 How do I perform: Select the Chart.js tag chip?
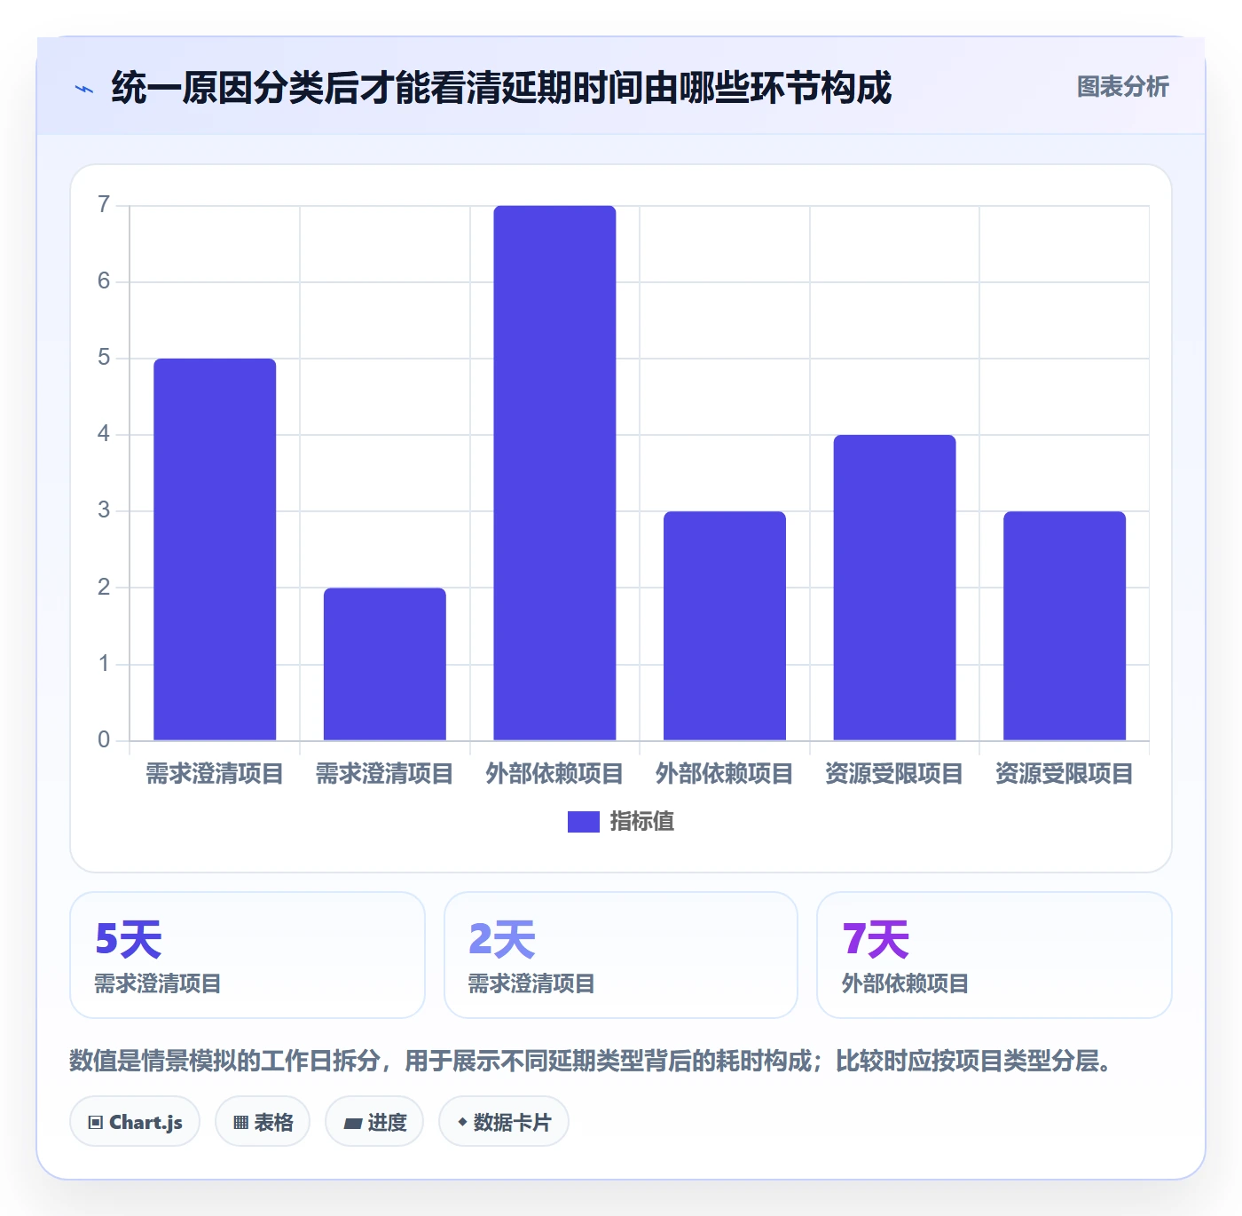coord(135,1122)
